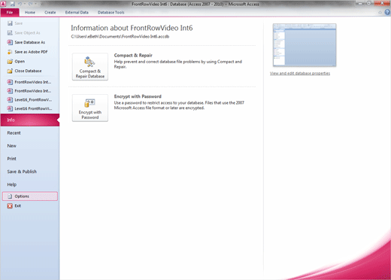Screen dimensions: 391x280
Task: Open Level86_FrontRowV recent file icon
Action: click(10, 100)
